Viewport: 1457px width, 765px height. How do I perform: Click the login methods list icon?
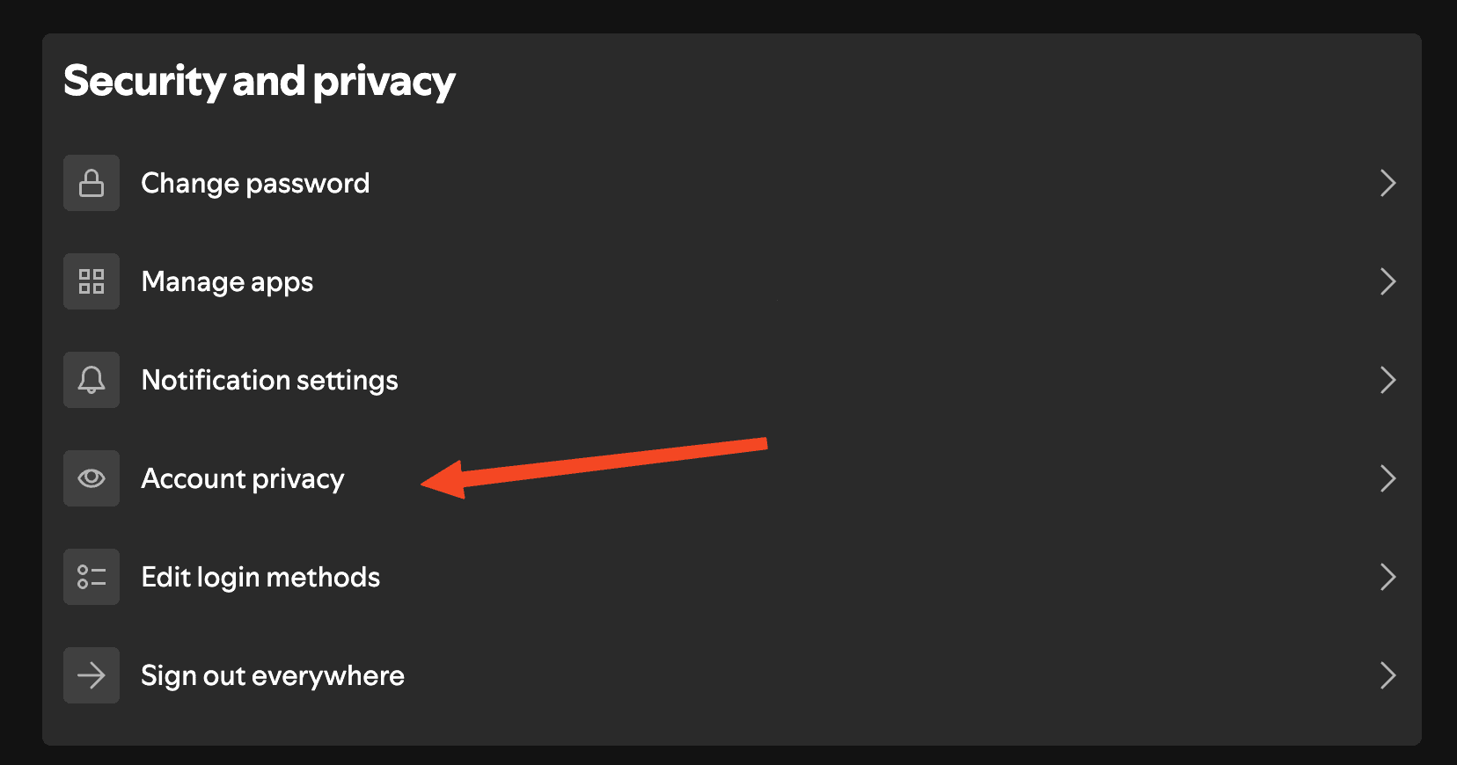point(91,577)
